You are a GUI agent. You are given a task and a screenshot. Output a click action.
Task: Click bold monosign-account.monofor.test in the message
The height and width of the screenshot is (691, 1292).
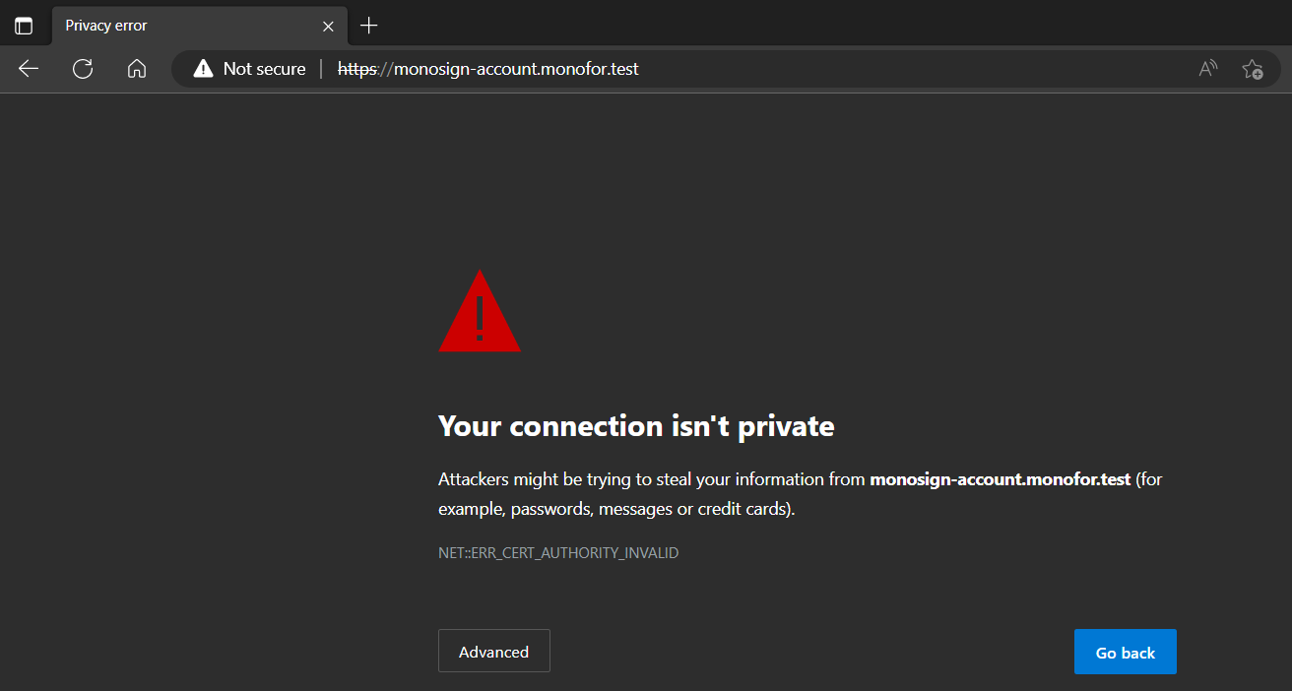coord(1000,480)
